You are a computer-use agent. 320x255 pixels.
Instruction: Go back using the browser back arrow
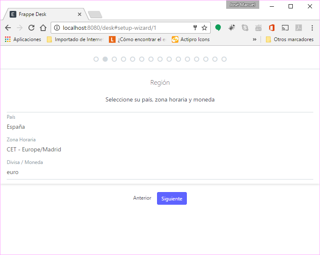(8, 28)
